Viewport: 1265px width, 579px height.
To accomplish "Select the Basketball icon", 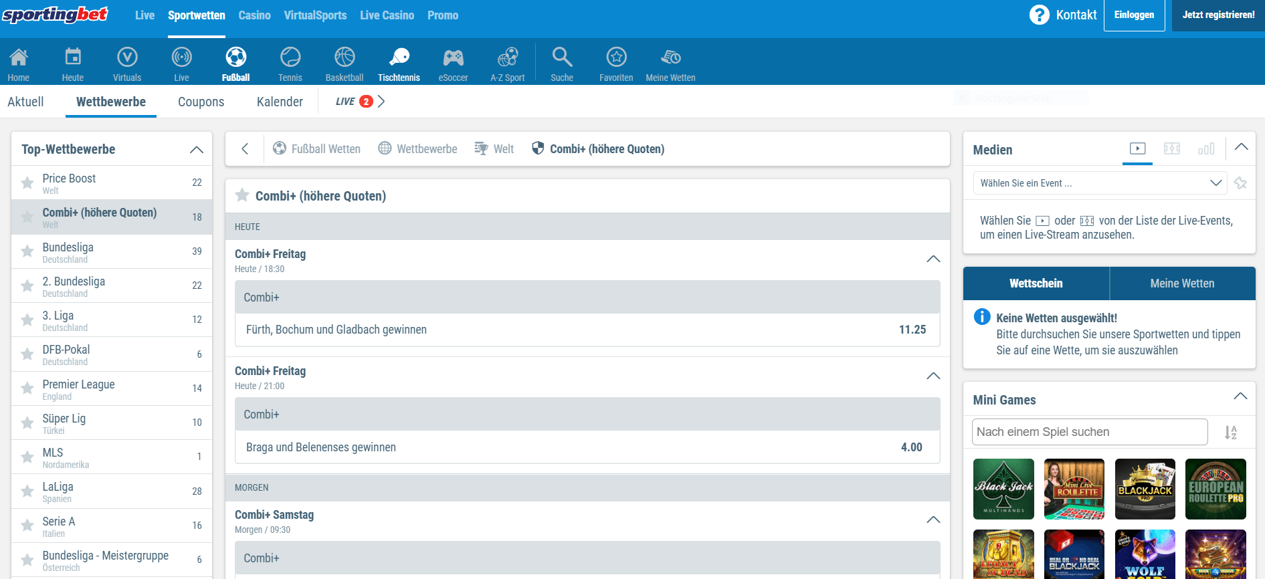I will (345, 57).
